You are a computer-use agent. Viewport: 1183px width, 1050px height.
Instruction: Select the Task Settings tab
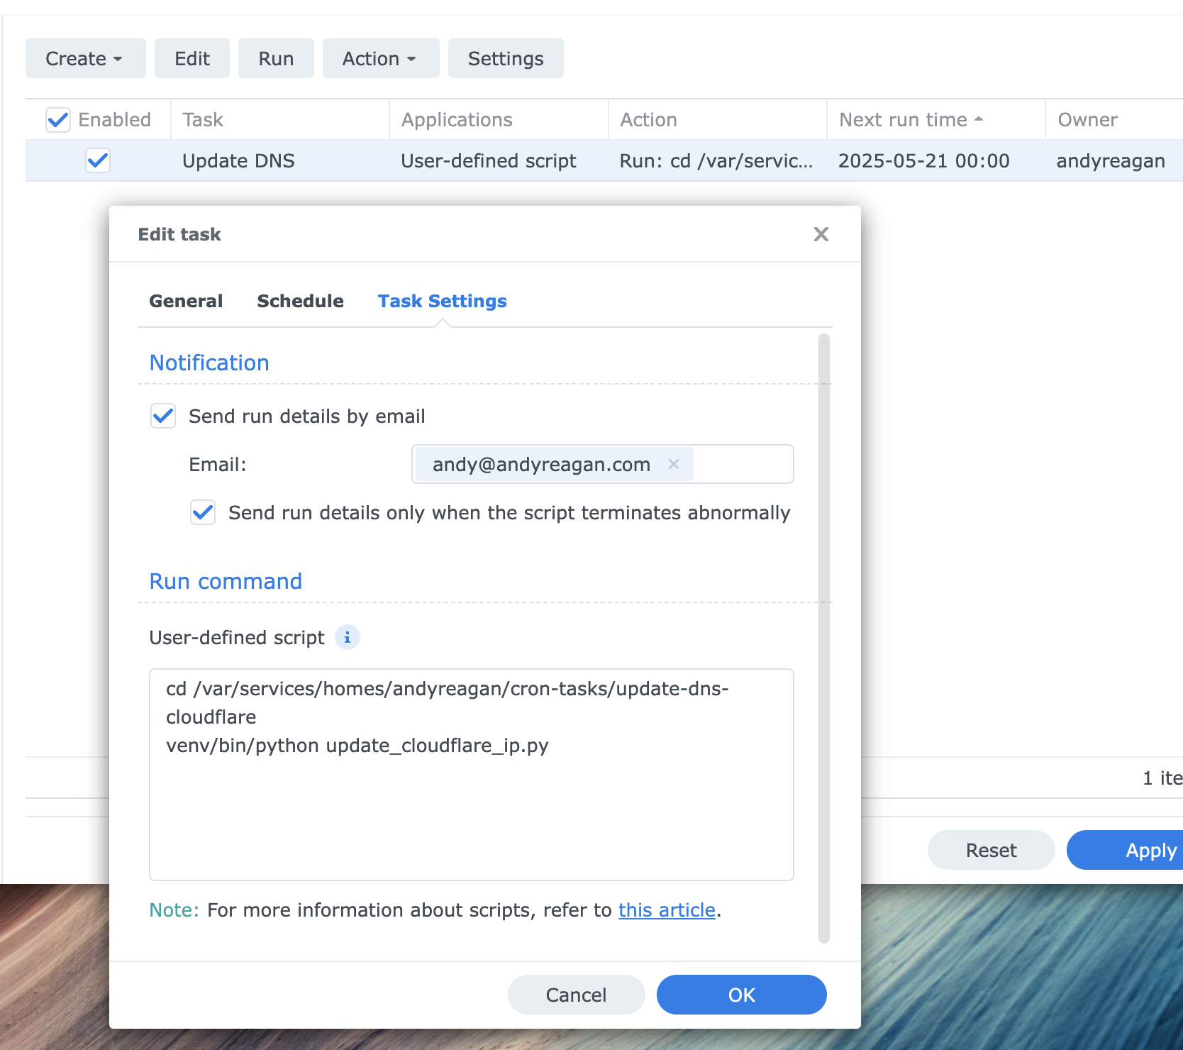[x=442, y=301]
